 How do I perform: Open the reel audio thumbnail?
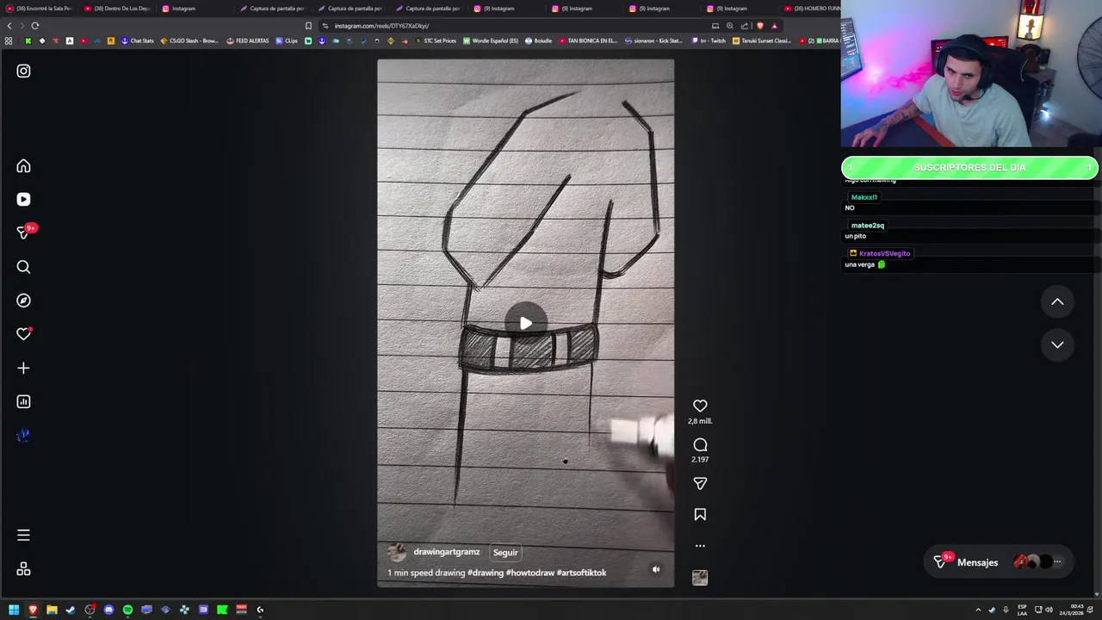click(700, 578)
